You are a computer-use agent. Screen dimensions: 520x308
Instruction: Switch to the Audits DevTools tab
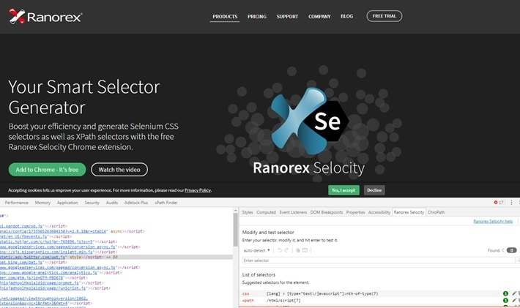pos(112,203)
